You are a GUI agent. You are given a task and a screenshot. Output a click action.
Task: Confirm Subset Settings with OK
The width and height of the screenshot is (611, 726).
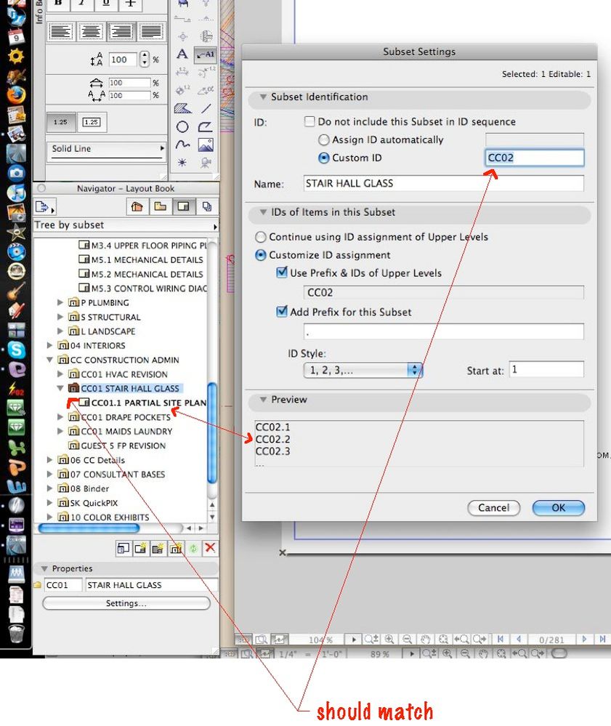(558, 508)
